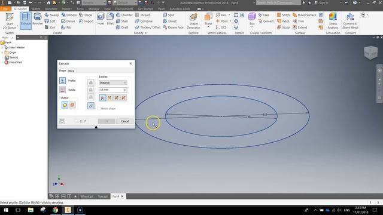This screenshot has height=215, width=383.
Task: Click the Extrude dialog help button
Action: point(62,121)
